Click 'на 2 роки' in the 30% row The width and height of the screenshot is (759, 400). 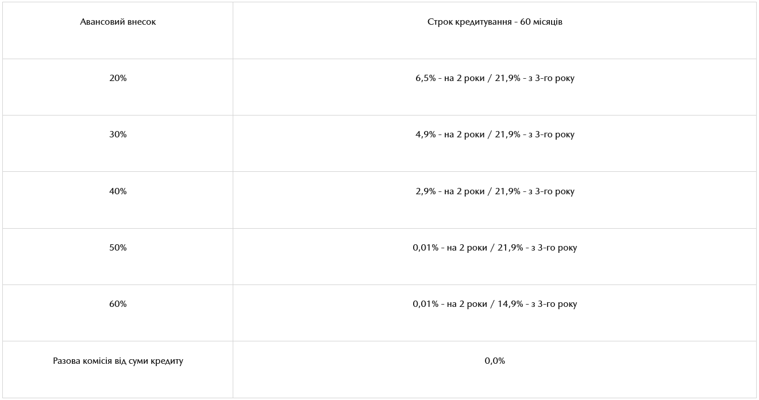(x=464, y=134)
